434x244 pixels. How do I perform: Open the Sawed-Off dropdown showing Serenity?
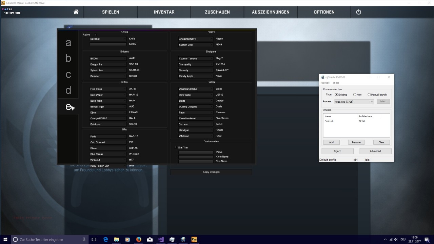pos(196,70)
